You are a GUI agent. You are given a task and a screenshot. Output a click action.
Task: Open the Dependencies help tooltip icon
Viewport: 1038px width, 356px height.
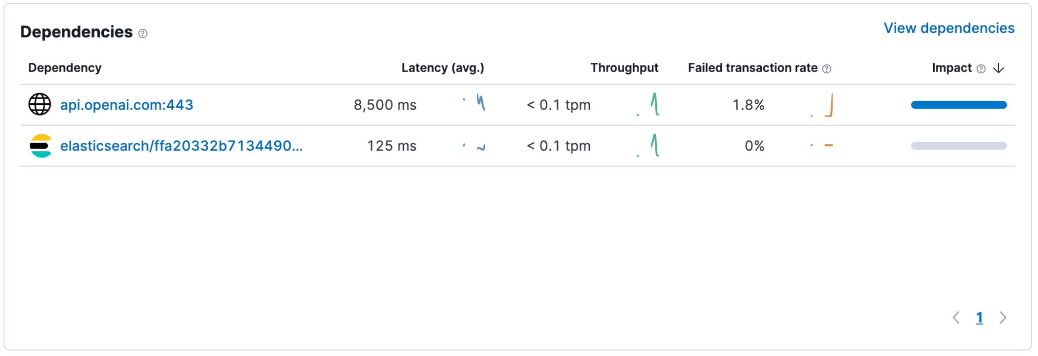point(142,34)
